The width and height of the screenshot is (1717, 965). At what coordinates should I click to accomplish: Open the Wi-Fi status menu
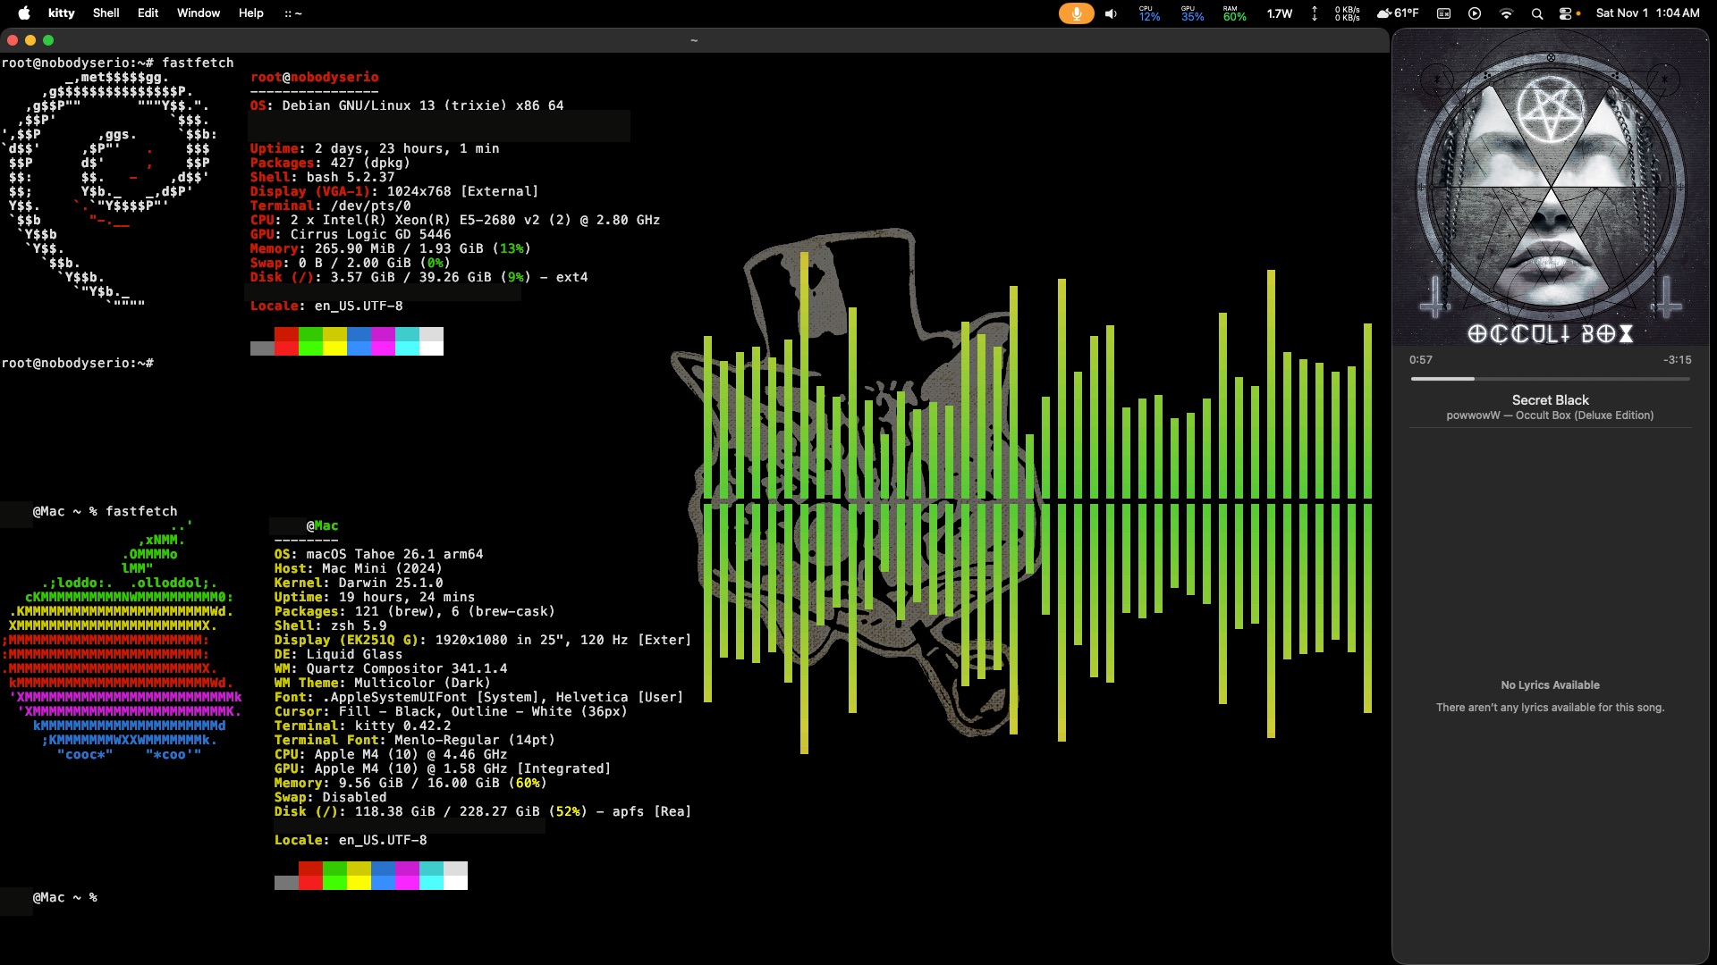point(1506,13)
